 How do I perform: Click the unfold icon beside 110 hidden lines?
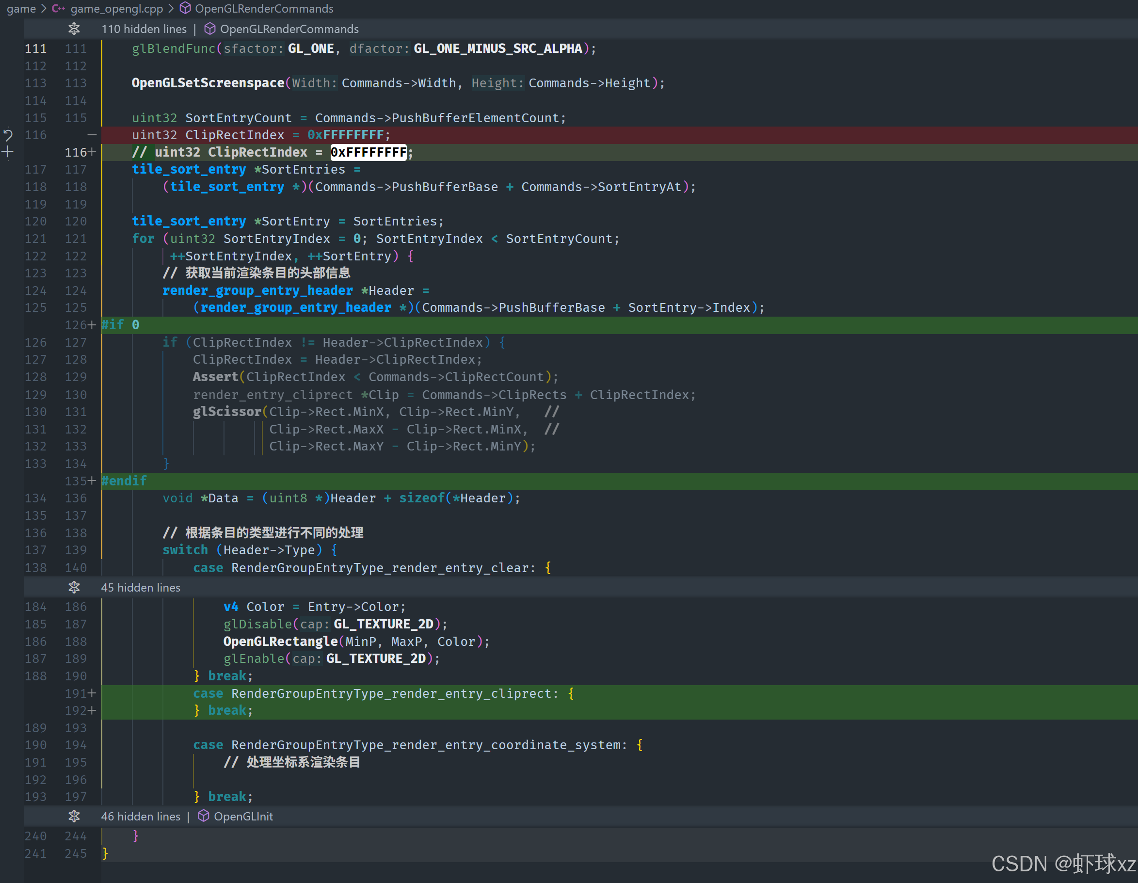click(x=74, y=29)
